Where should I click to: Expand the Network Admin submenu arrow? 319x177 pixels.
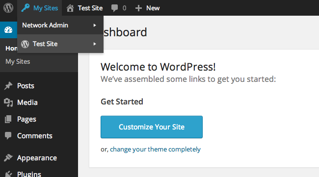95,25
